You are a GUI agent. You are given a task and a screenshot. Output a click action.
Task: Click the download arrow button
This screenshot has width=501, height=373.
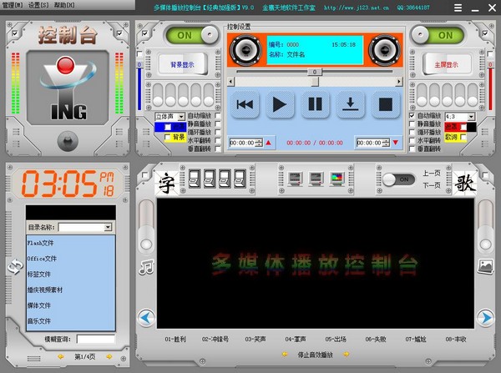coord(351,104)
